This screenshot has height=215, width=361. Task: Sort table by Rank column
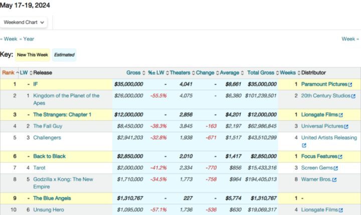click(x=11, y=73)
